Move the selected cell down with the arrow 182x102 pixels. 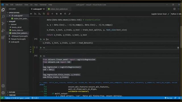[31, 49]
